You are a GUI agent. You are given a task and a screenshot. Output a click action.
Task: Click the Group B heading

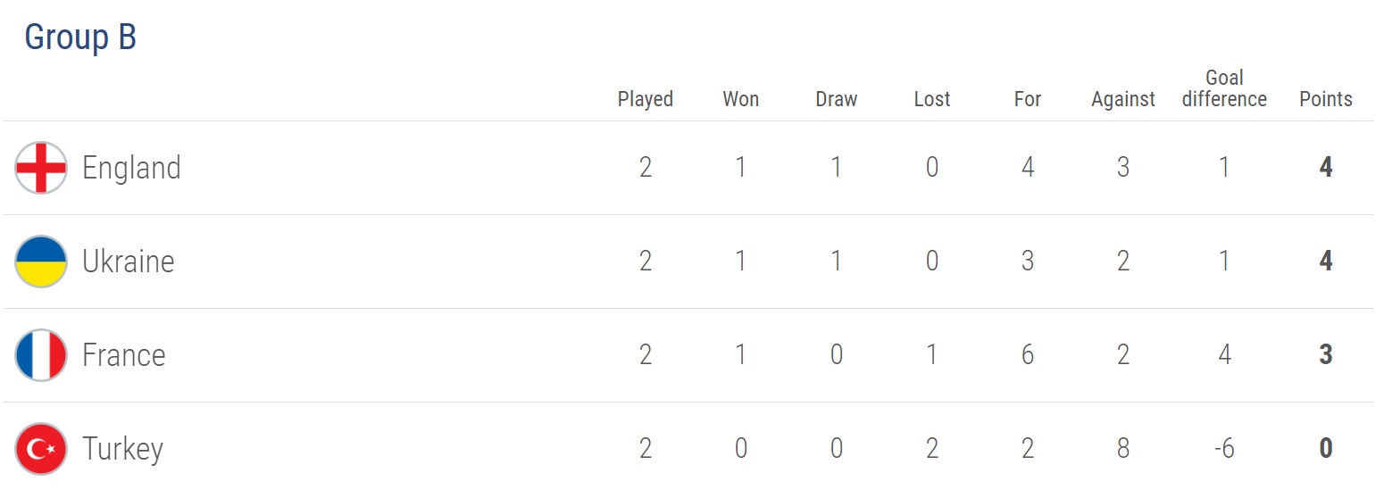[80, 37]
